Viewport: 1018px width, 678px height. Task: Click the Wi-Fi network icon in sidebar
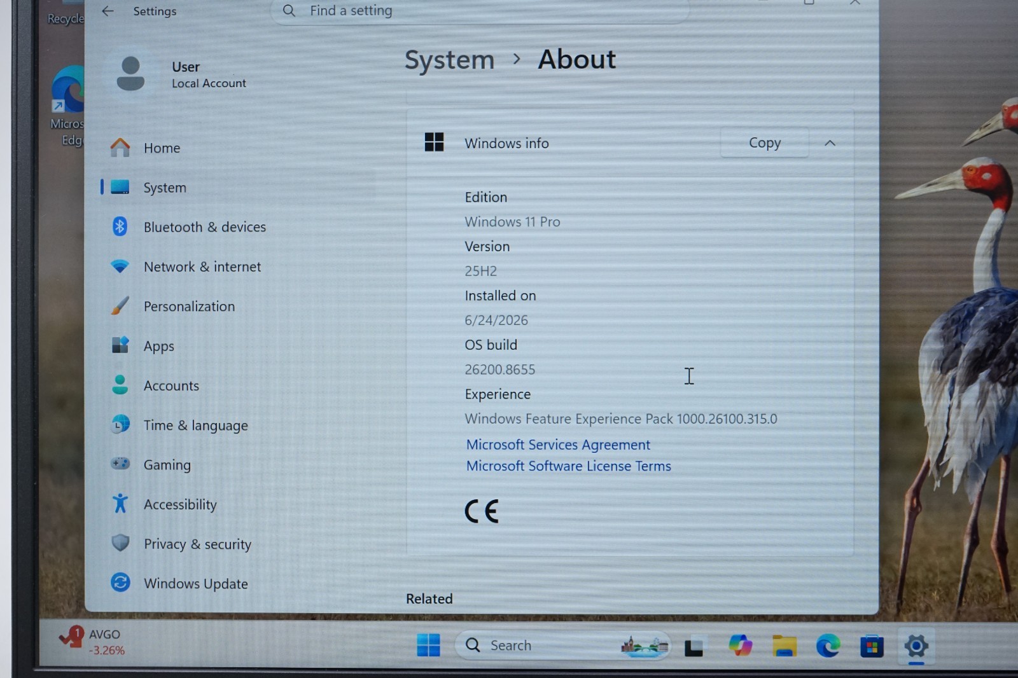120,266
